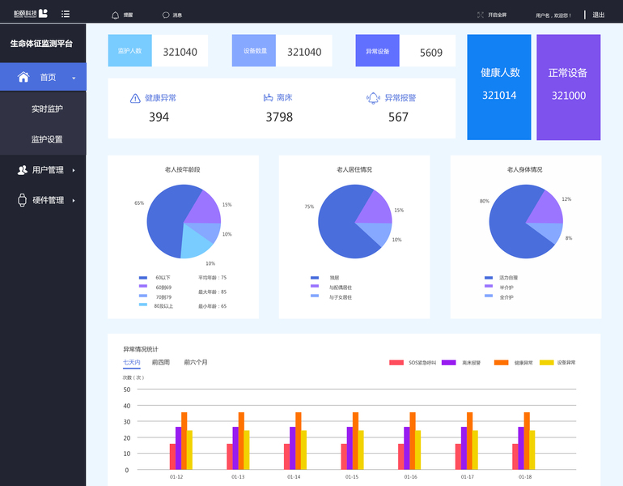
Task: Click the 异常情况统计 chart title
Action: tap(141, 349)
